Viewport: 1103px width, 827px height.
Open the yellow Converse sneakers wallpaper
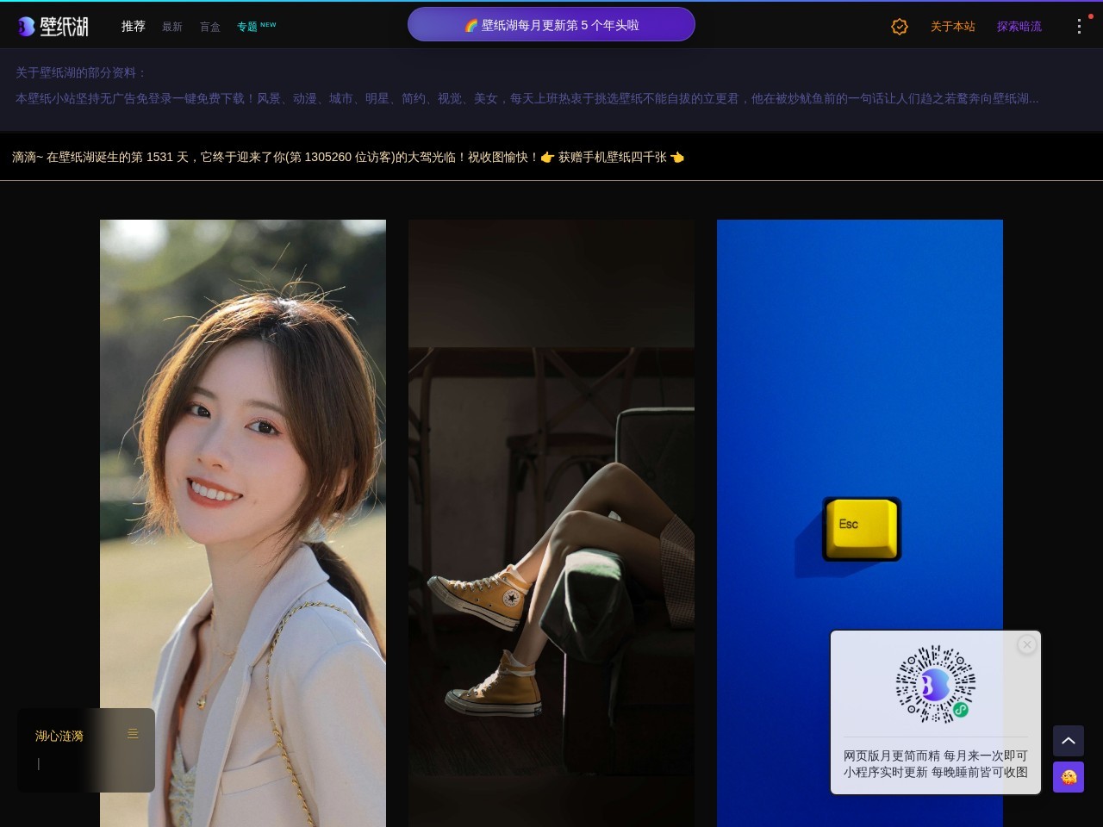click(551, 517)
